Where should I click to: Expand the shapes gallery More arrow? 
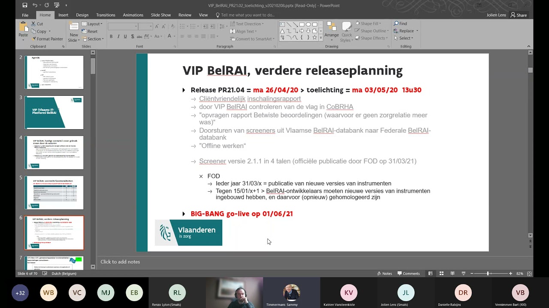[320, 38]
